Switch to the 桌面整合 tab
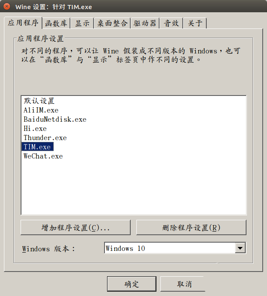This screenshot has width=267, height=296. click(x=112, y=23)
